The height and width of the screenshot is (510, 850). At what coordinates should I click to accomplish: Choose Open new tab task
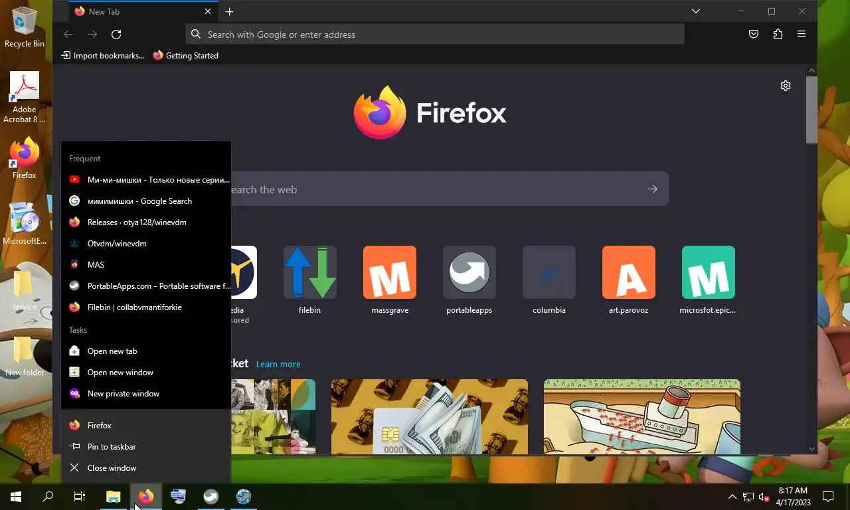point(146,351)
